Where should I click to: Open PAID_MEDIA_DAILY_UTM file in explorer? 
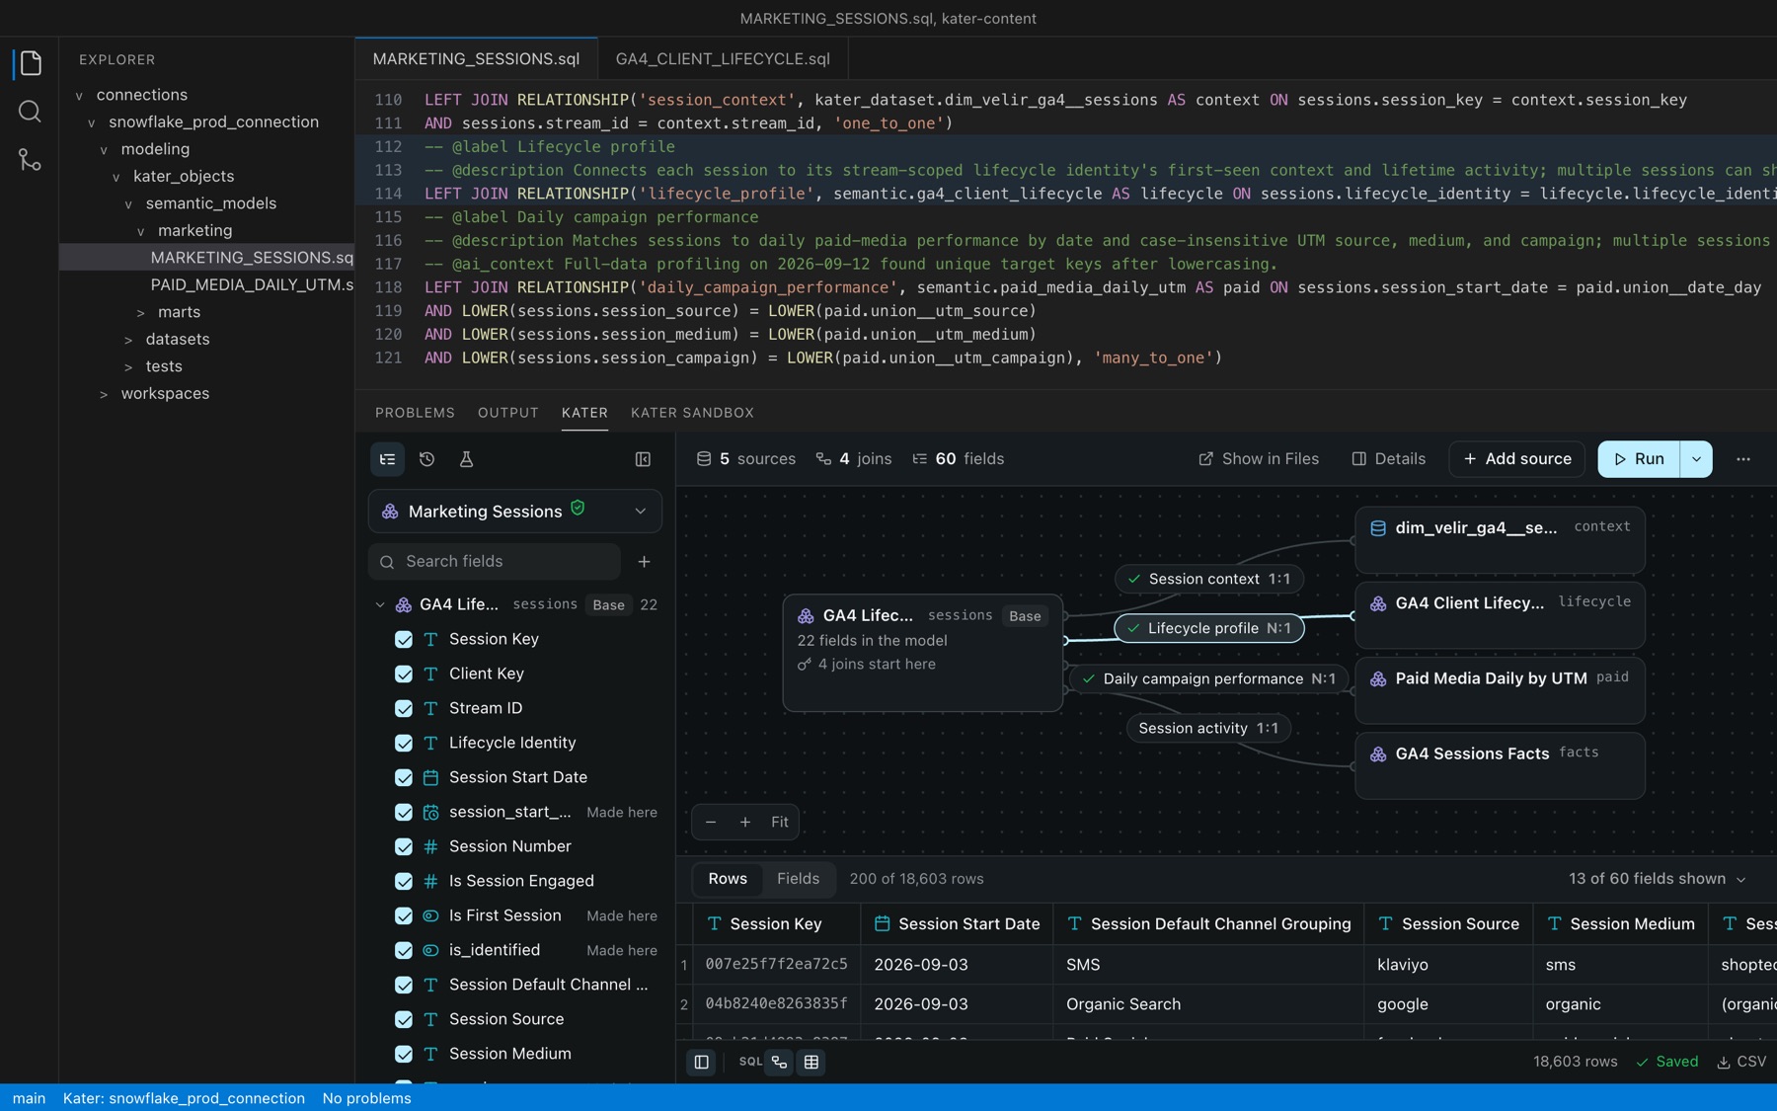pos(252,285)
